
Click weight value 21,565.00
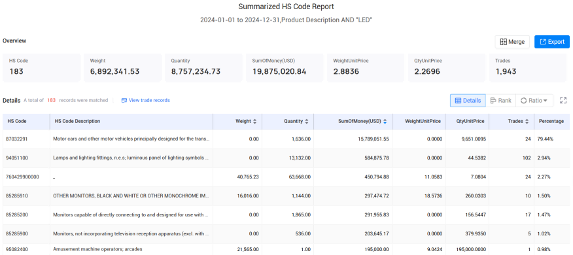[248, 249]
